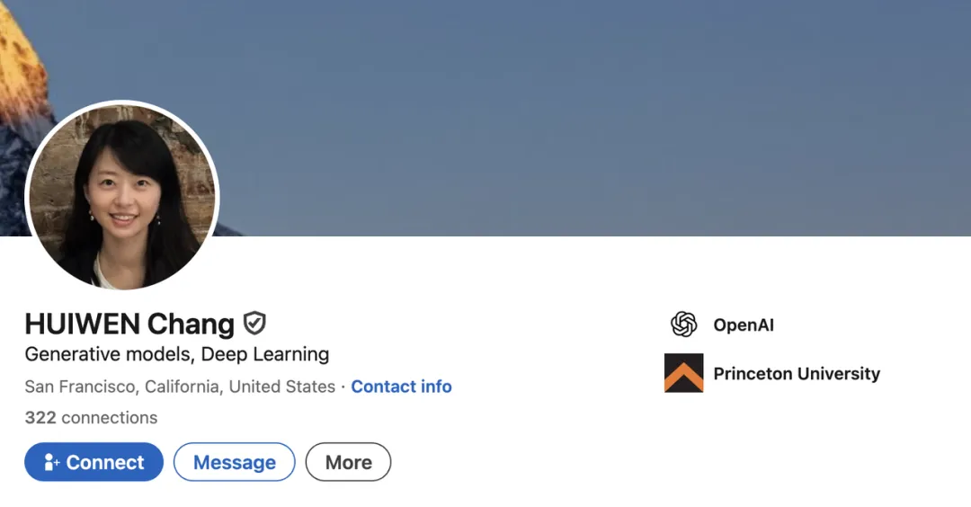Viewport: 971px width, 507px height.
Task: Click 'Deep Learning' in the headline
Action: pos(265,354)
